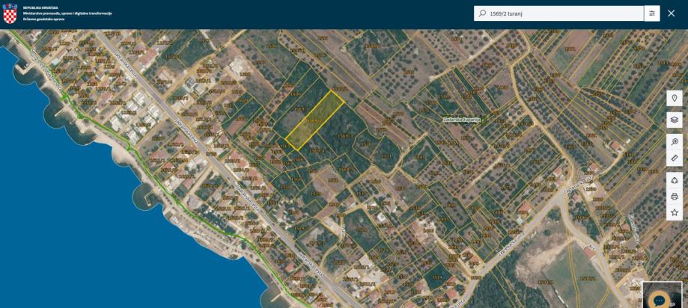Select the magnifier identify tool
Viewport: 688px width, 308px height.
point(675,141)
